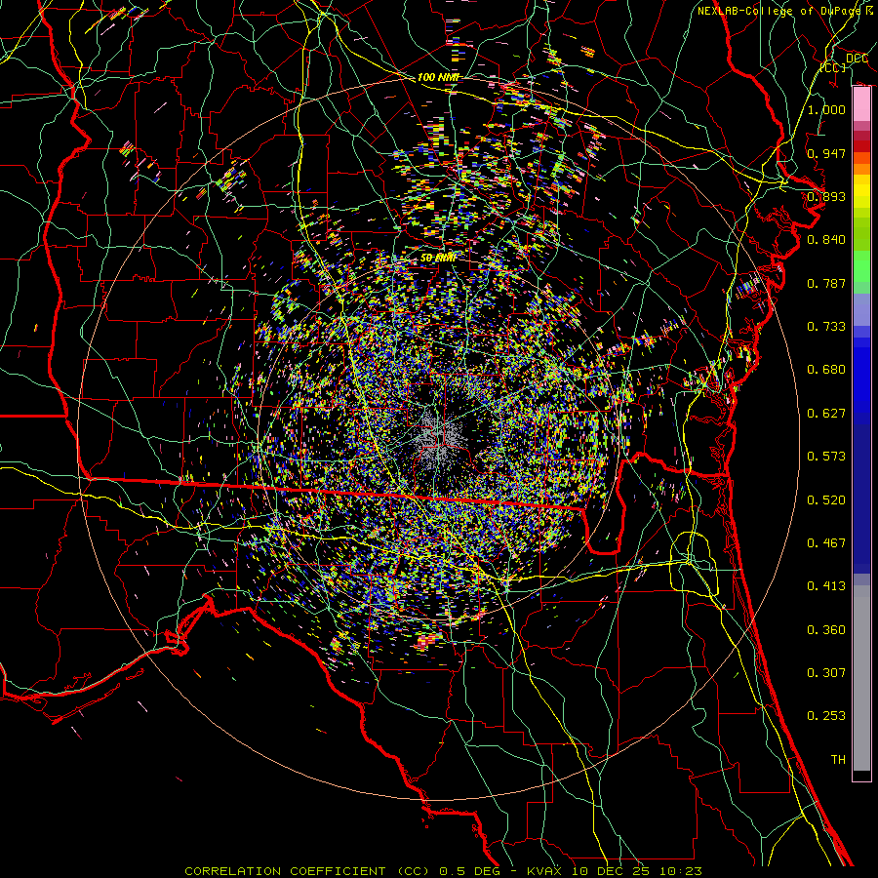Select the 0.573 legend value

coord(826,457)
